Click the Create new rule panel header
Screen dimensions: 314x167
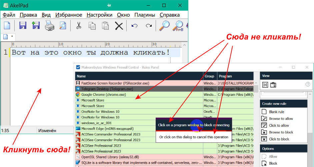284,103
